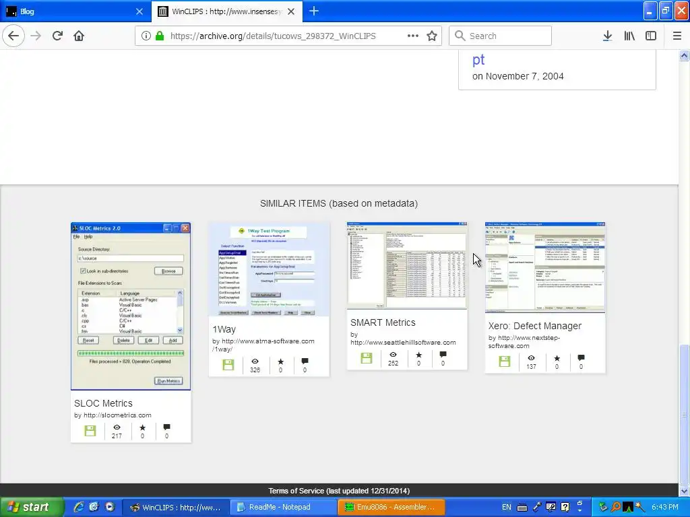Open the Library bookshelf icon

(x=629, y=36)
